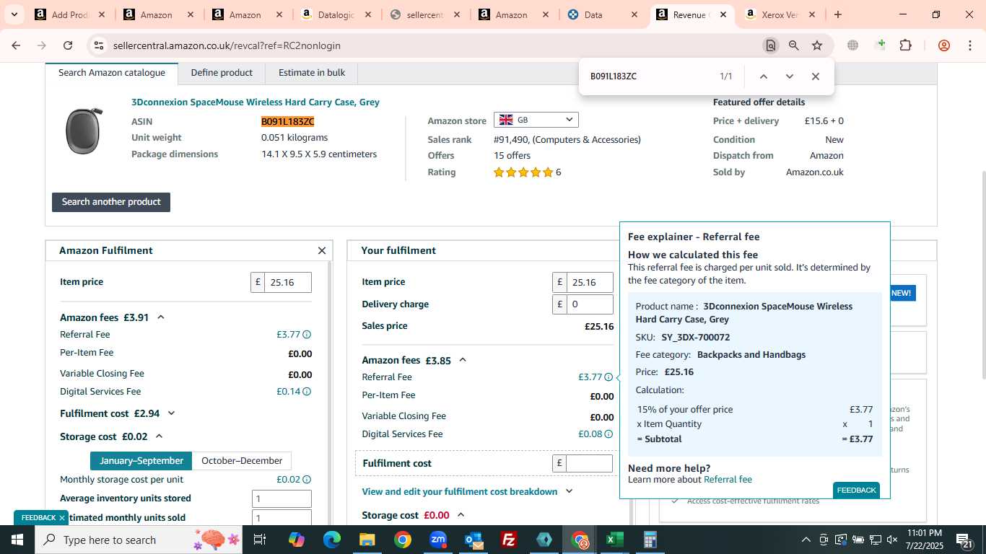Switch to Search Amazon catalogue tab

pos(112,73)
